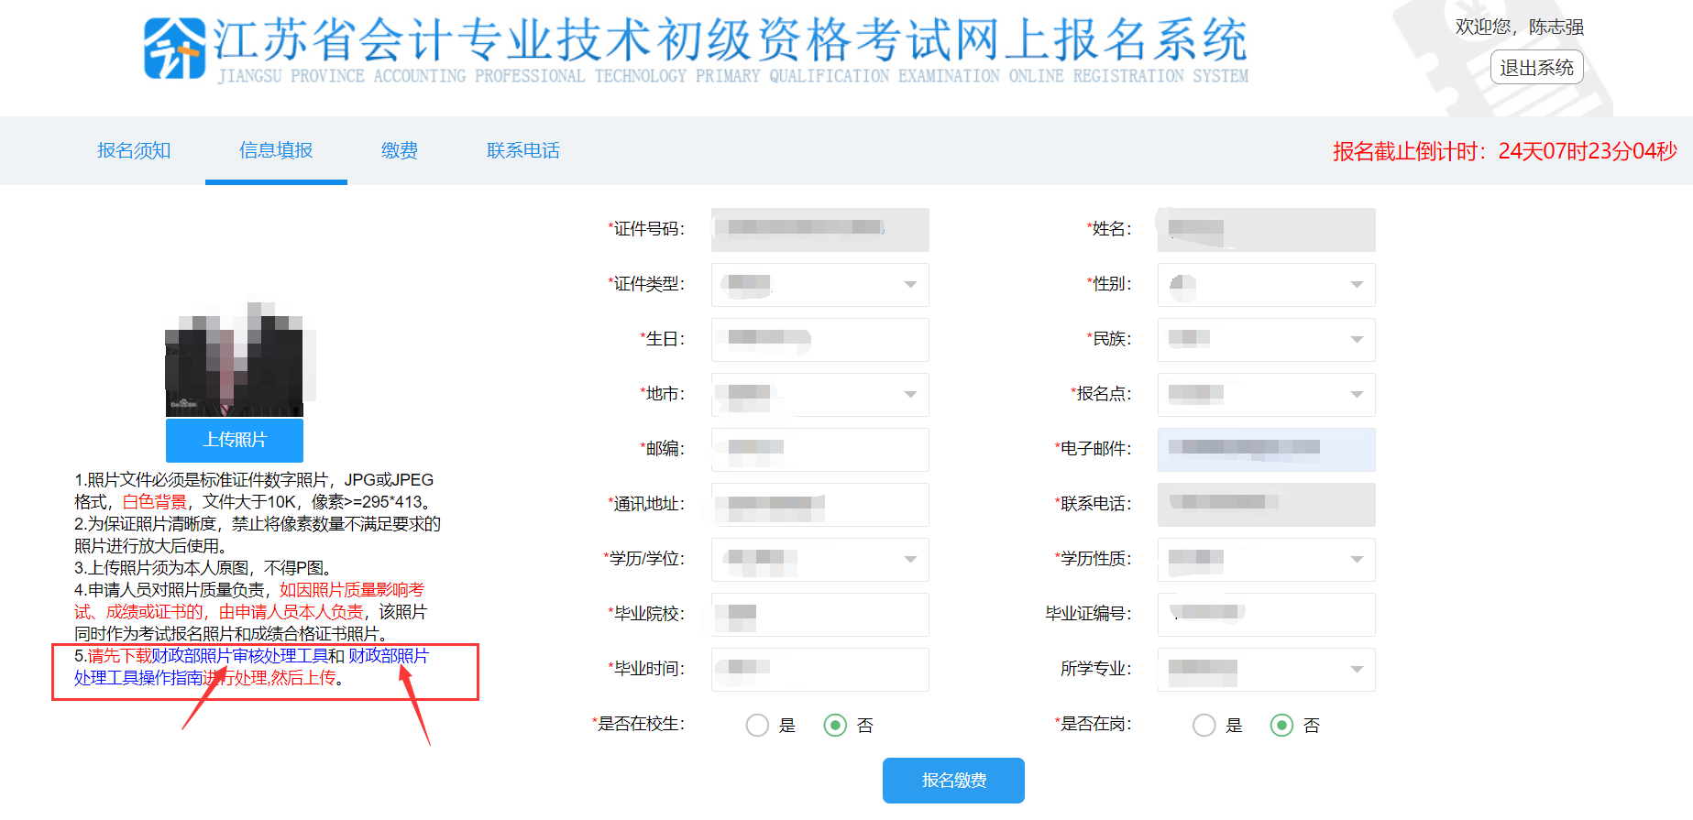This screenshot has height=820, width=1693.
Task: Click the 上传照片 button
Action: point(235,441)
